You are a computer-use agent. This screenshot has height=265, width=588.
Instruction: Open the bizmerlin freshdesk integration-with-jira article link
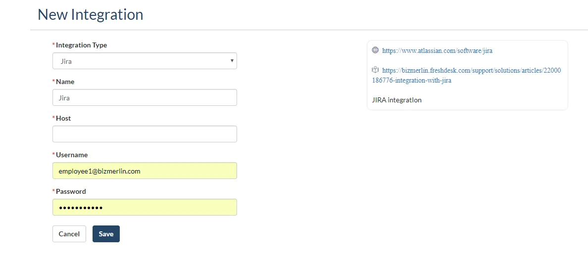(x=467, y=75)
